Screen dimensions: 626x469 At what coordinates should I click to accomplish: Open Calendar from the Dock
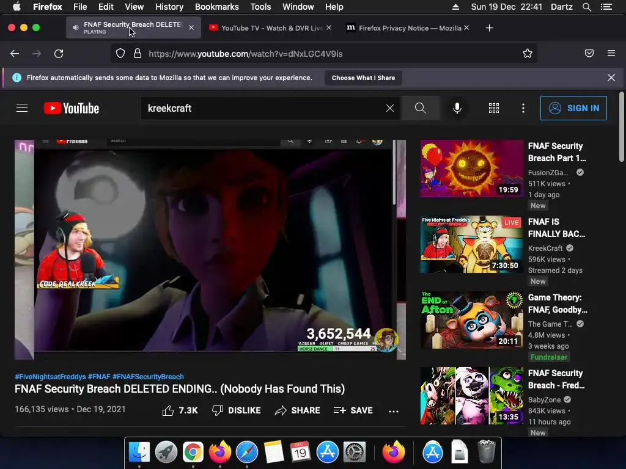[x=301, y=453]
